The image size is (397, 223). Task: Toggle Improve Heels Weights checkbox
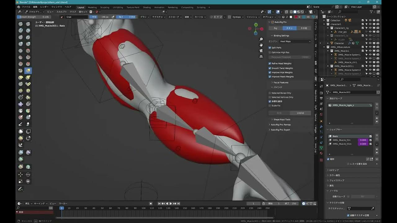[270, 77]
